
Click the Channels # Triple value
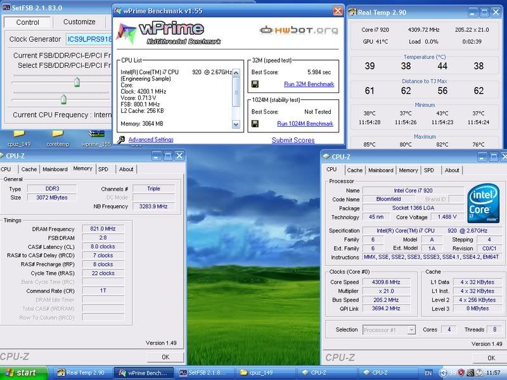[x=153, y=189]
